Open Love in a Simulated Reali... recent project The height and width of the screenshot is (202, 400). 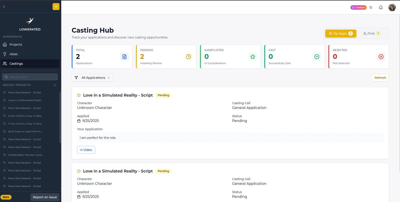point(25,100)
